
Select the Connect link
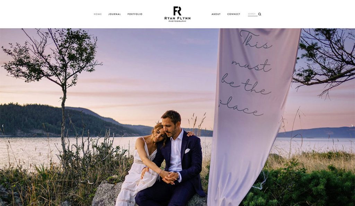click(x=234, y=14)
